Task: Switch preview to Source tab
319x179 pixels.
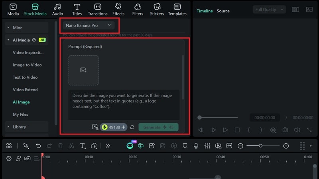Action: (x=223, y=11)
